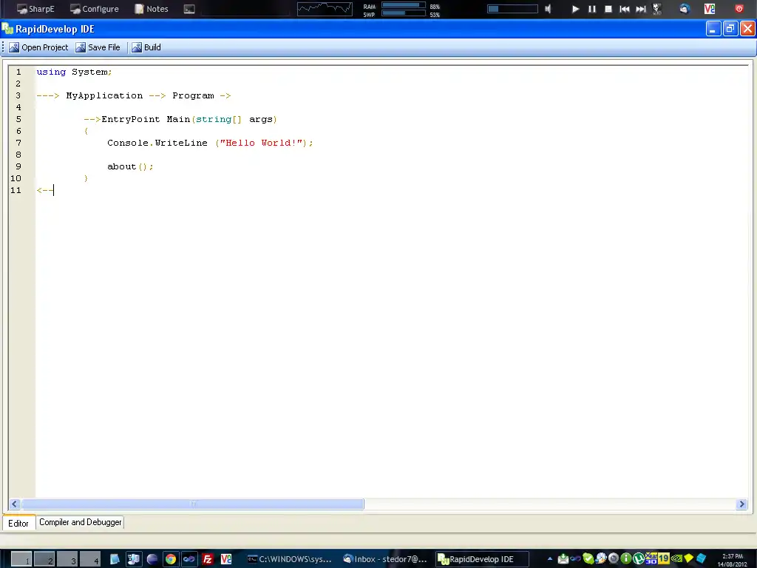Click the "Hello World!" string on line 7
Viewport: 757px width, 568px height.
pos(261,143)
